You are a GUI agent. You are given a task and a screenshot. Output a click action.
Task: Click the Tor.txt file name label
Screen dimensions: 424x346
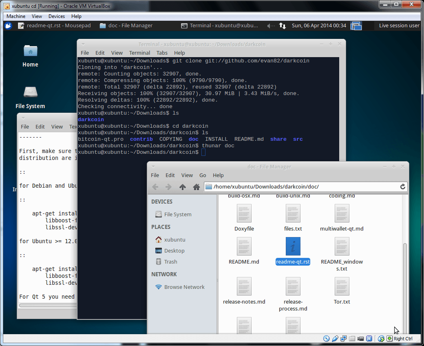[x=342, y=302]
